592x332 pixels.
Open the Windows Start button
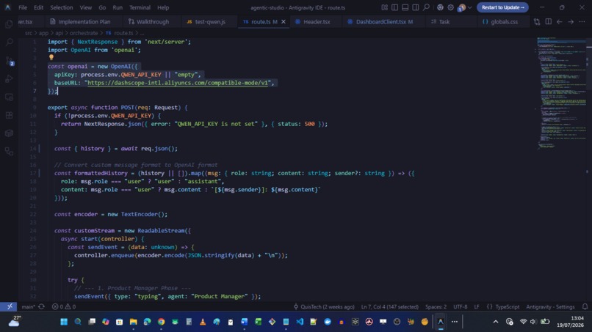(64, 322)
